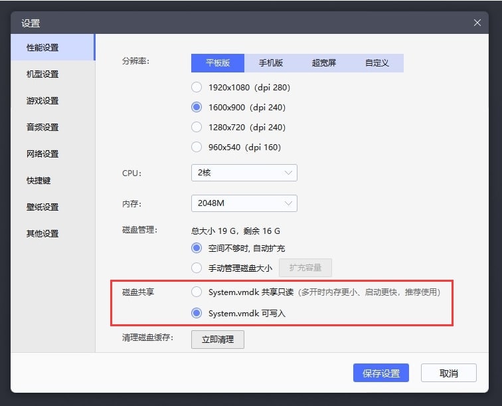
Task: Select 1600x900 (dpi 240) resolution
Action: click(197, 107)
